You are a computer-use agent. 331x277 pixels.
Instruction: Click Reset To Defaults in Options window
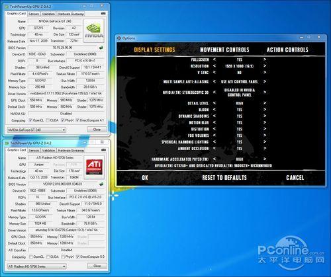click(x=224, y=178)
